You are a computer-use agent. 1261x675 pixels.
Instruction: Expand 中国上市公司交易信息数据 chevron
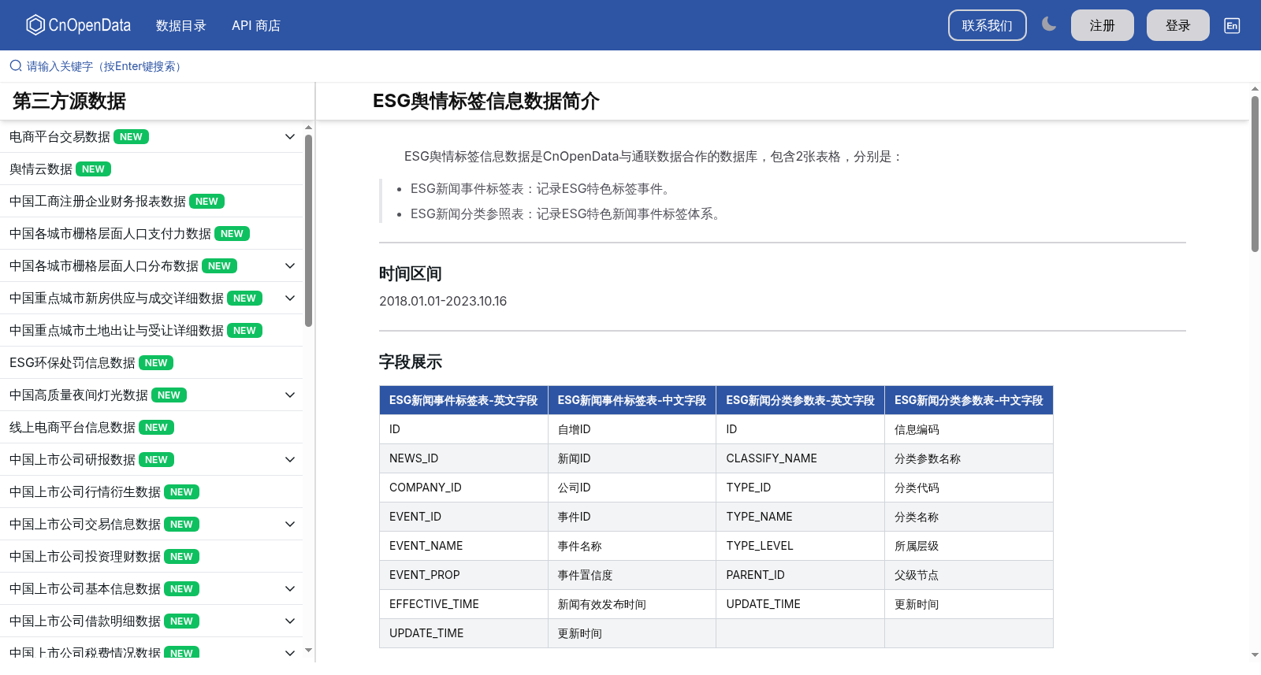tap(290, 525)
